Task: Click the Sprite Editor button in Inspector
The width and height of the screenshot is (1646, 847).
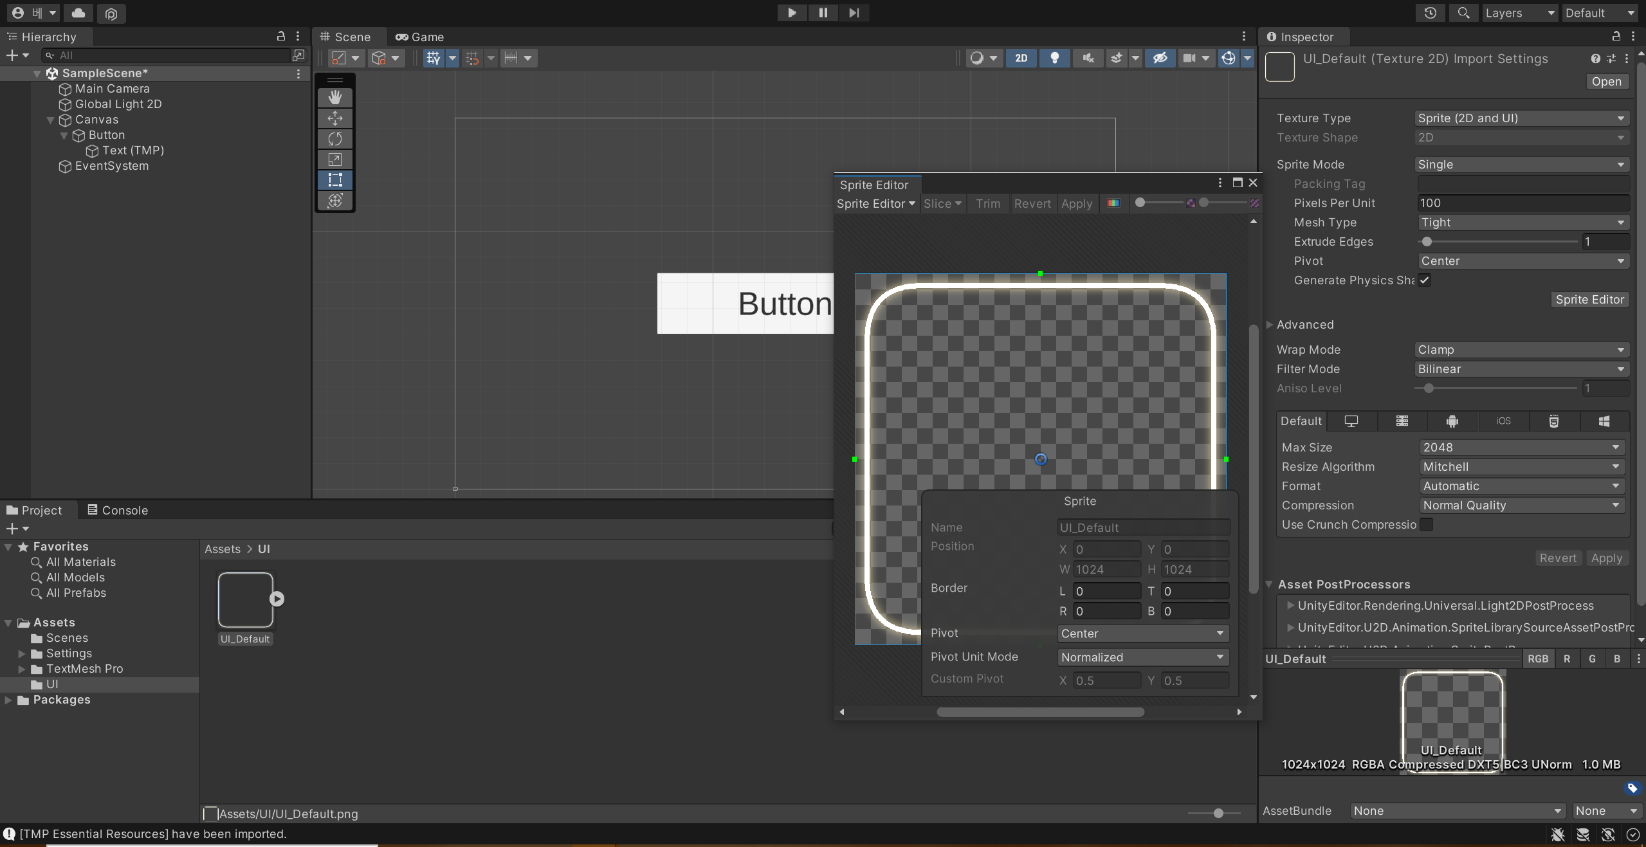Action: point(1589,300)
